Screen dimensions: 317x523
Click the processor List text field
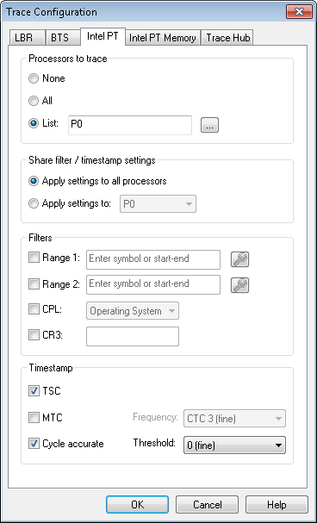[x=130, y=125]
